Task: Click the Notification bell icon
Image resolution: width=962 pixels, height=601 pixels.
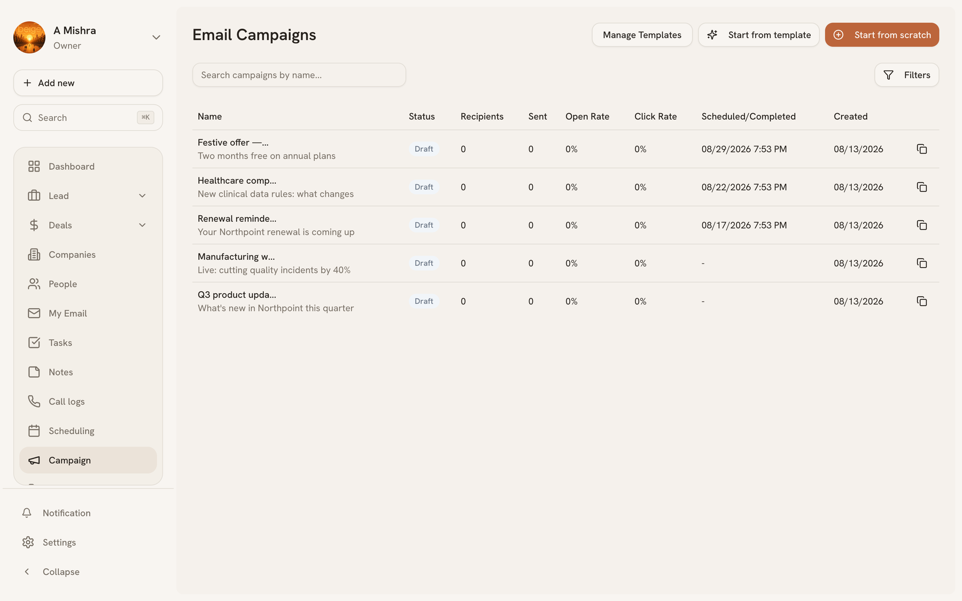Action: tap(27, 513)
